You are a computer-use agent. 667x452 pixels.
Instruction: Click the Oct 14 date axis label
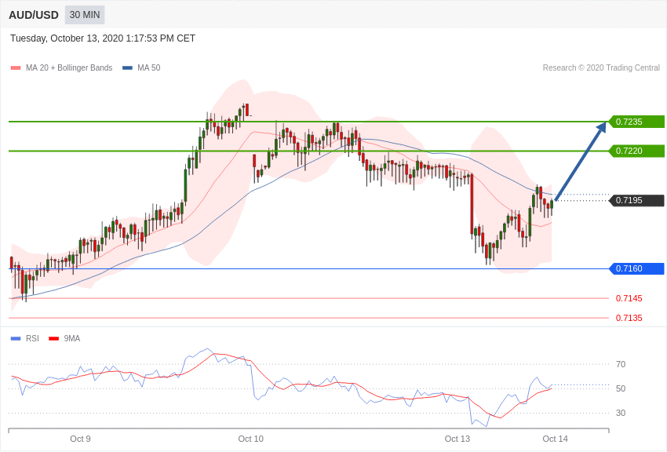(x=555, y=439)
